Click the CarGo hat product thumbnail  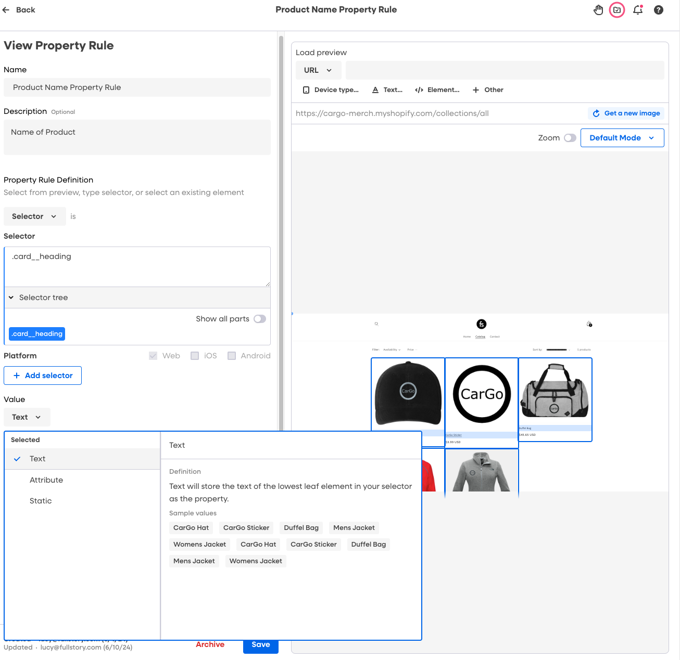click(408, 393)
